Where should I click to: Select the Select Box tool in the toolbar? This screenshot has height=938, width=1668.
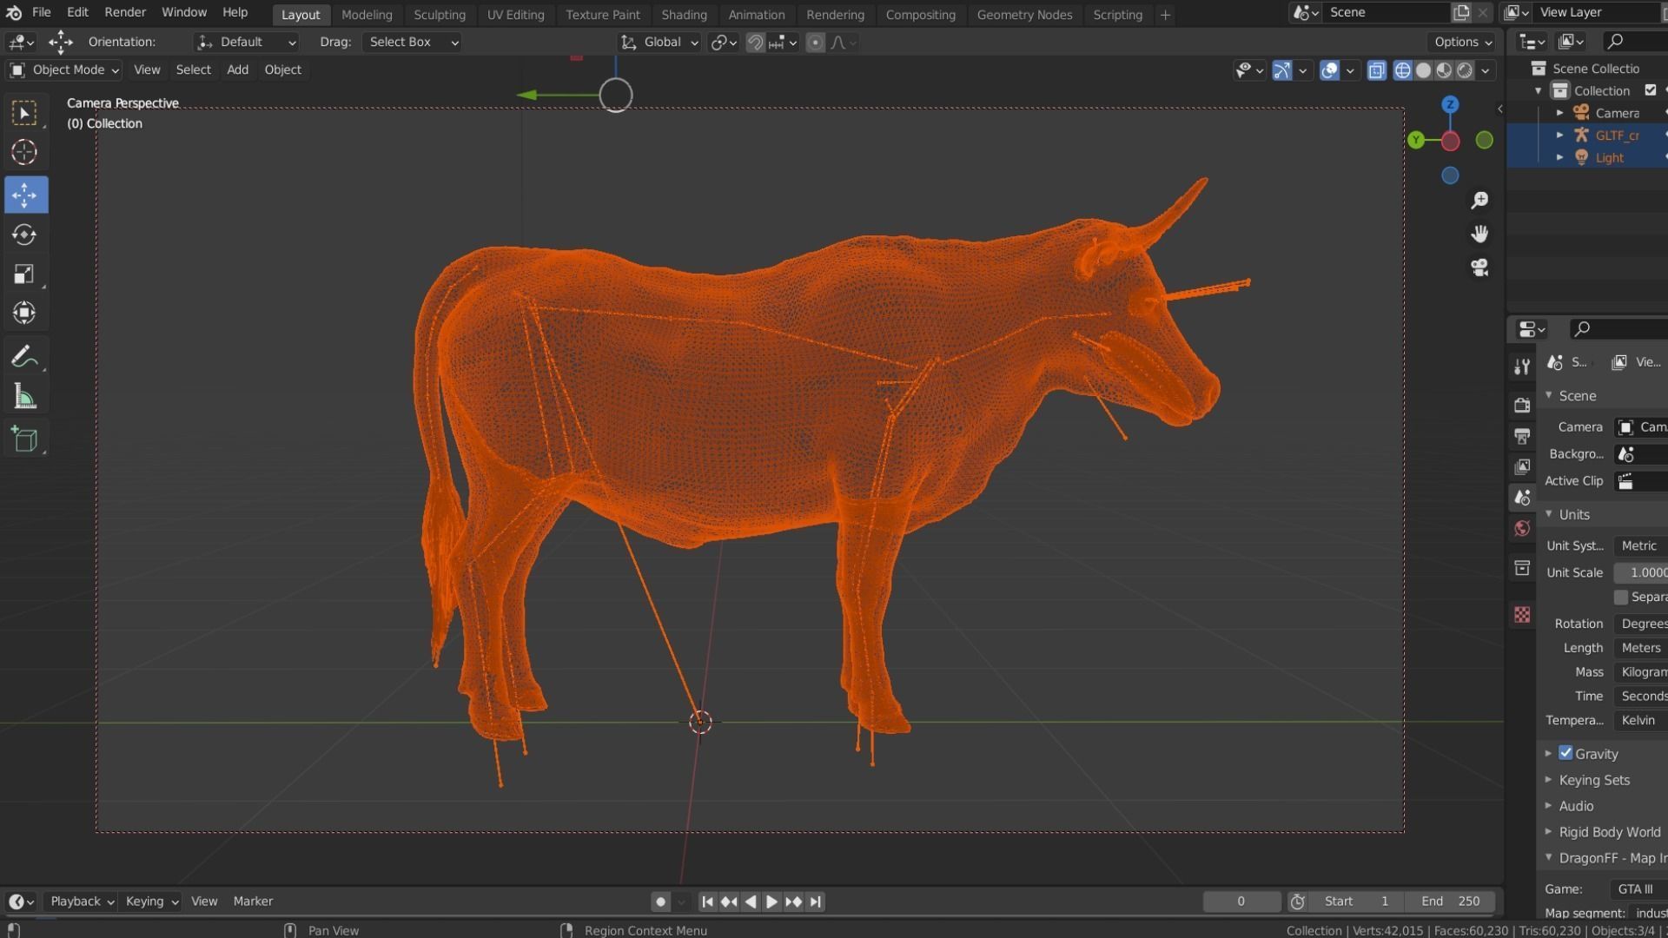[x=24, y=113]
